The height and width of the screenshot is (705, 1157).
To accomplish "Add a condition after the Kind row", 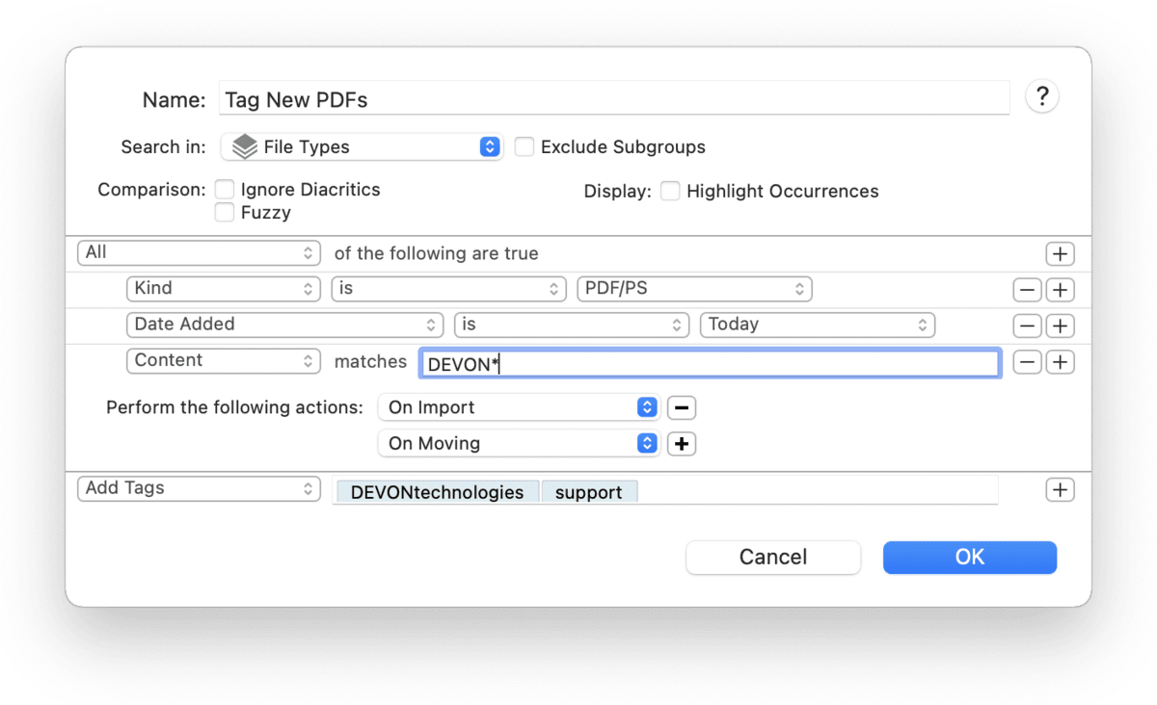I will (1060, 290).
